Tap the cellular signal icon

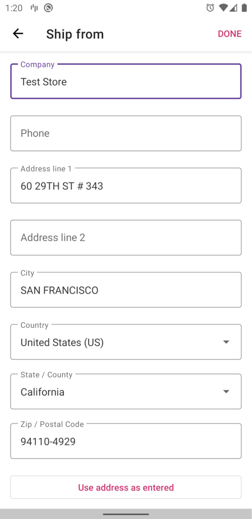233,8
